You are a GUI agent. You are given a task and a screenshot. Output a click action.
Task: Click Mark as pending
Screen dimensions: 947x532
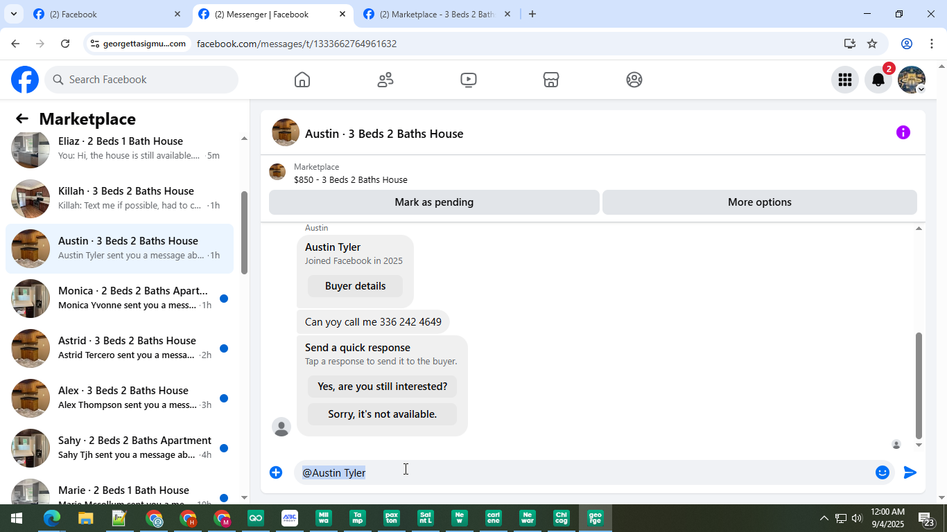coord(434,202)
